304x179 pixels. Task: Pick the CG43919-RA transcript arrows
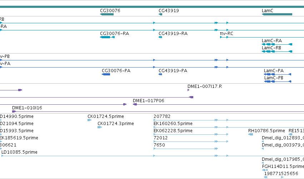pos(160,37)
